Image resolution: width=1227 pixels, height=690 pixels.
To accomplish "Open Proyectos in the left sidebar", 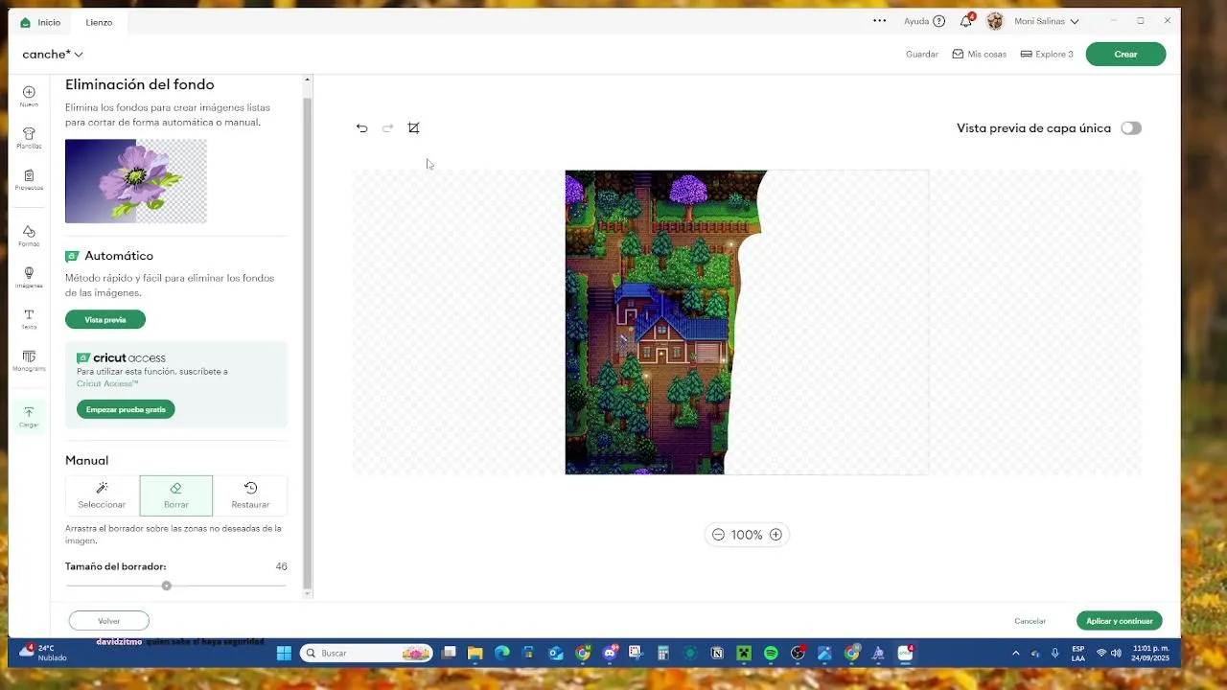I will pyautogui.click(x=29, y=180).
